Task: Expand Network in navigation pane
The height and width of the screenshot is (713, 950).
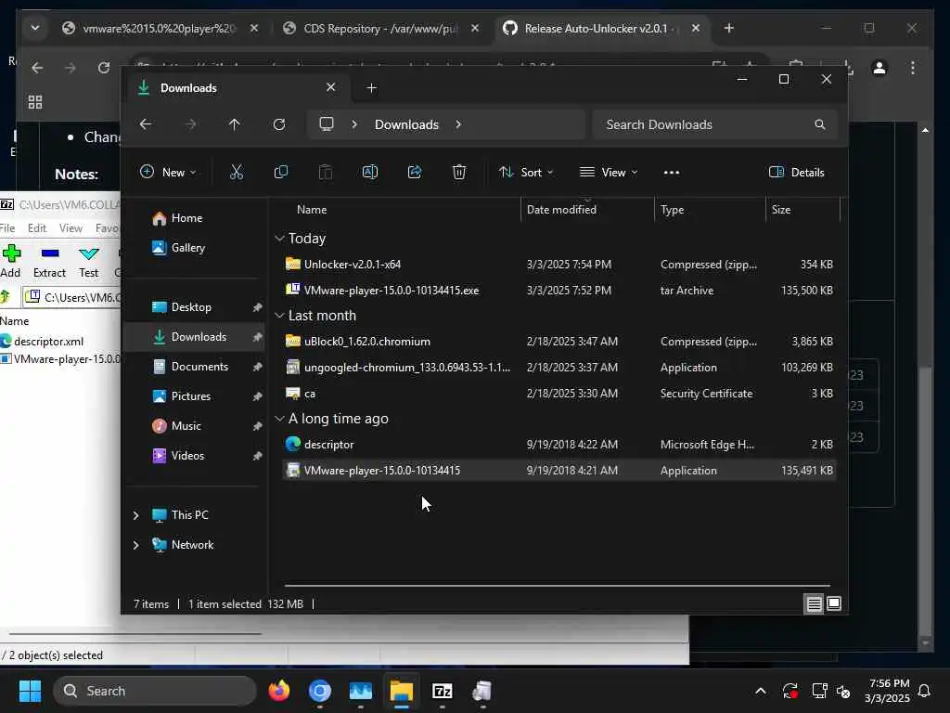Action: (135, 545)
